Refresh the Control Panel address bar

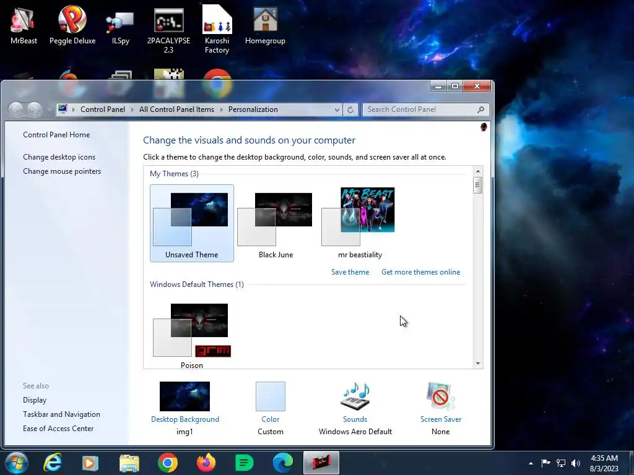pyautogui.click(x=350, y=109)
